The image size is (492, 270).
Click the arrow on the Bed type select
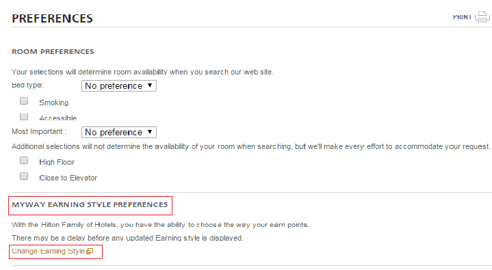coord(150,85)
